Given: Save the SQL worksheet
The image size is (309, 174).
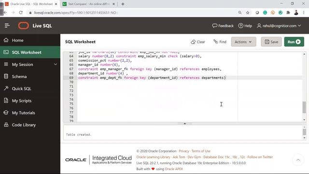Looking at the screenshot, I should (x=271, y=42).
